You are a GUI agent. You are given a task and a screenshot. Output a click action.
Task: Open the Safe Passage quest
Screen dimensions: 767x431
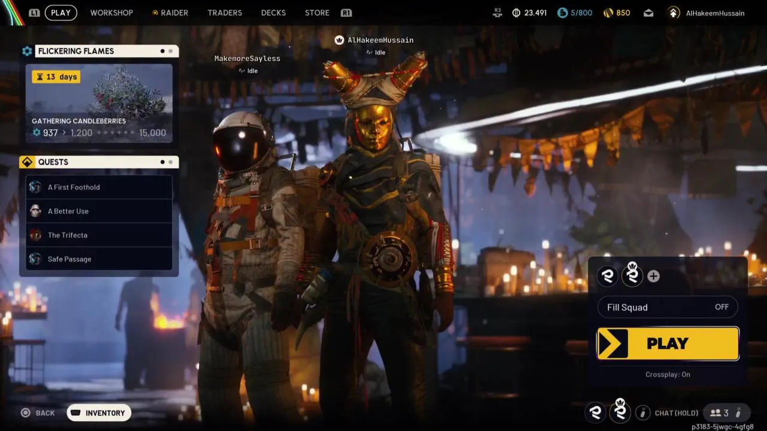(x=99, y=259)
